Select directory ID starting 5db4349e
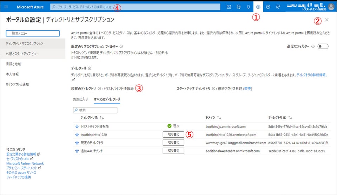This screenshot has height=195, width=337. [298, 126]
